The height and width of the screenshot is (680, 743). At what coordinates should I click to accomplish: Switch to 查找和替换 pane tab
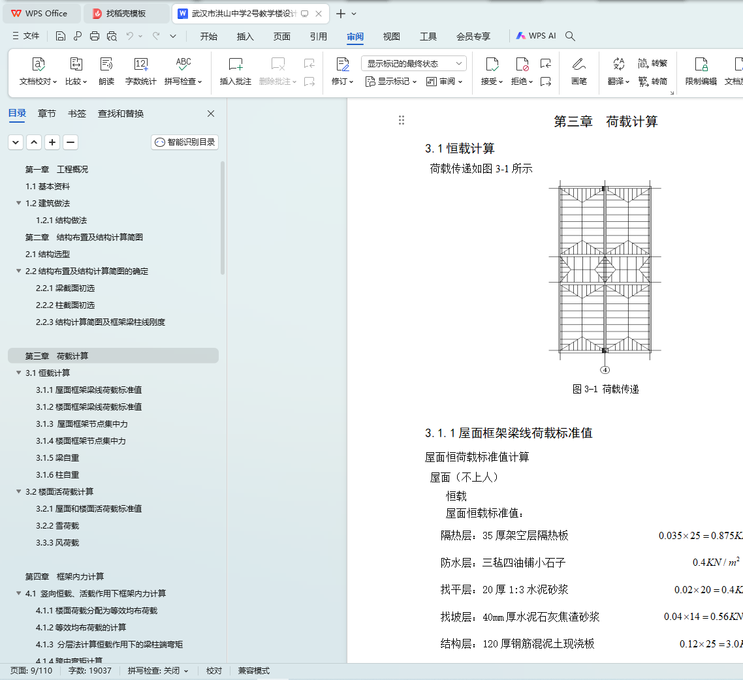(121, 114)
